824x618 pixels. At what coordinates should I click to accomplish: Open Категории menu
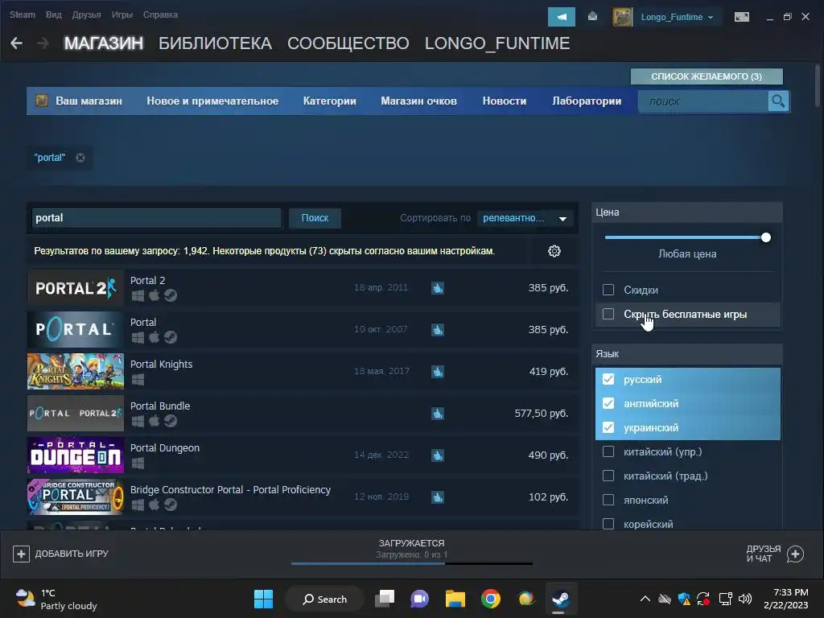click(329, 101)
